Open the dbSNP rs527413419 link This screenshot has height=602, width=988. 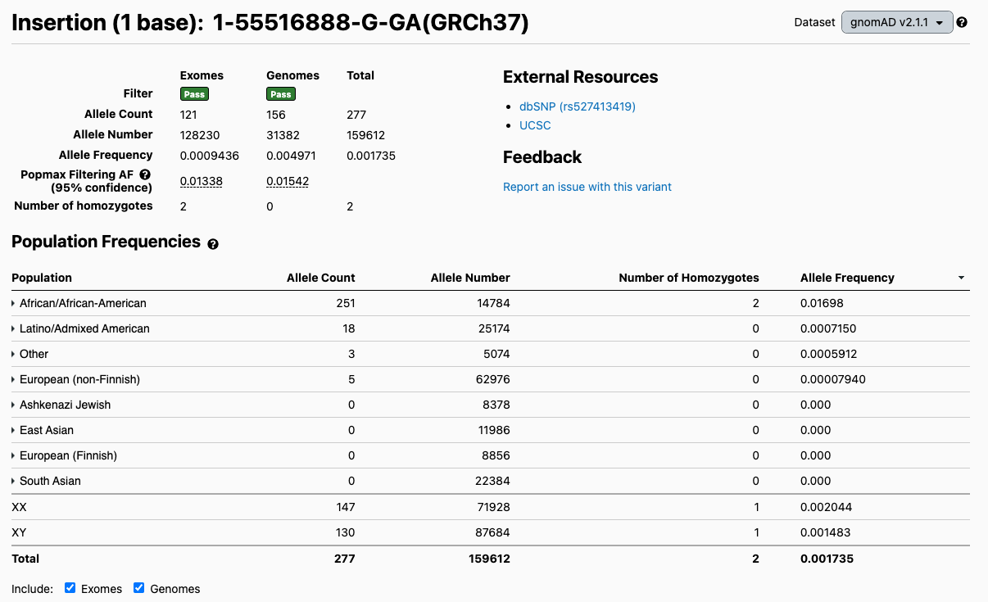coord(577,106)
